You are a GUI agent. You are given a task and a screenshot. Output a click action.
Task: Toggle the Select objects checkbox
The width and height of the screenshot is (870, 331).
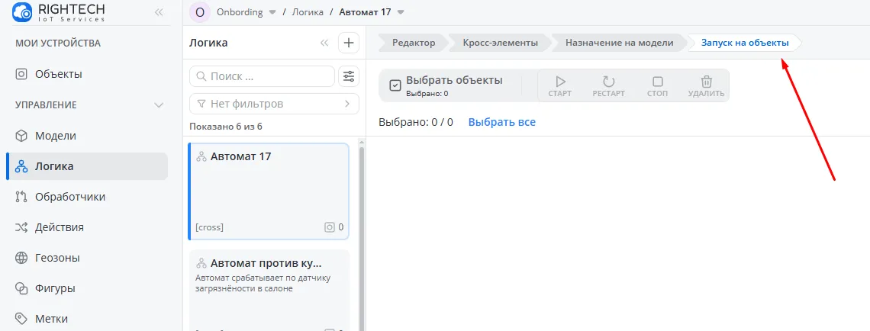point(395,85)
